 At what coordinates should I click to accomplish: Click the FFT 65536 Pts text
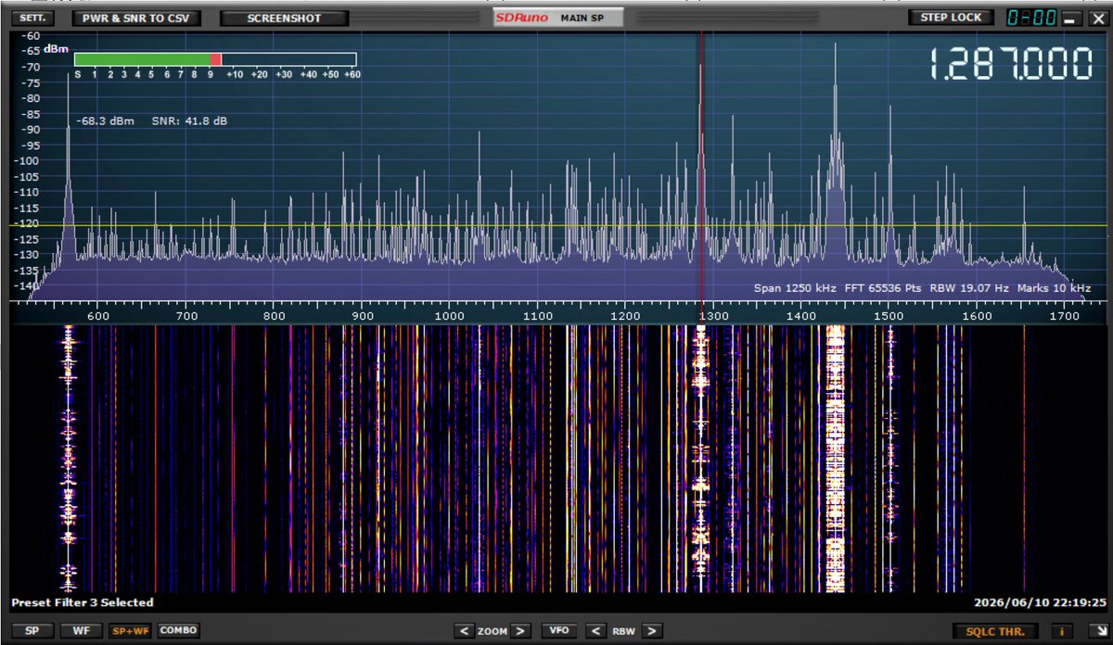click(x=885, y=288)
